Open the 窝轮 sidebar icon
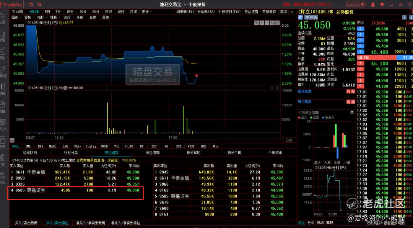Image resolution: width=413 pixels, height=228 pixels. click(x=3, y=53)
